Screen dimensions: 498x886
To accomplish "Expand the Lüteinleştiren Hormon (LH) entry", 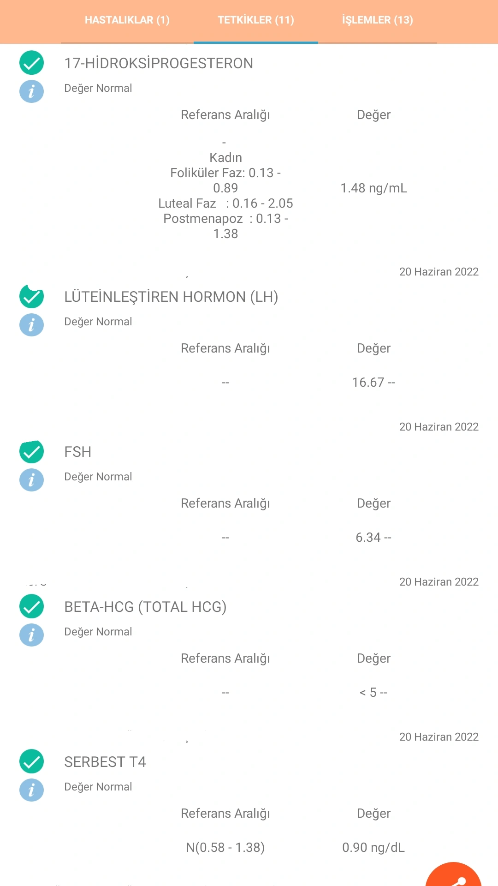I will pos(171,297).
